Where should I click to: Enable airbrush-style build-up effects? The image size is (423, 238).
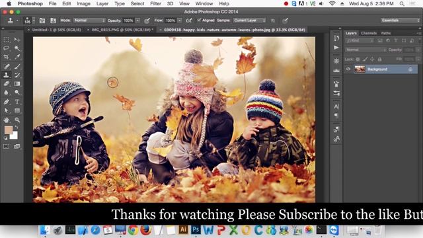click(189, 20)
